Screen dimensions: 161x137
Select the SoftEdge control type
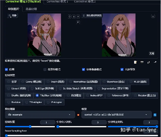pos(42,89)
